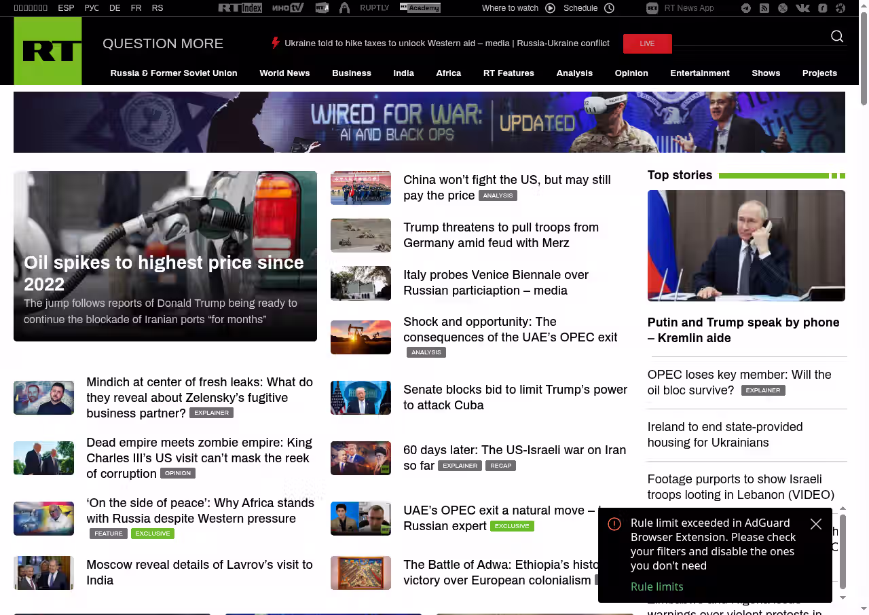This screenshot has height=615, width=869.
Task: Open the Rule limits link
Action: (657, 586)
